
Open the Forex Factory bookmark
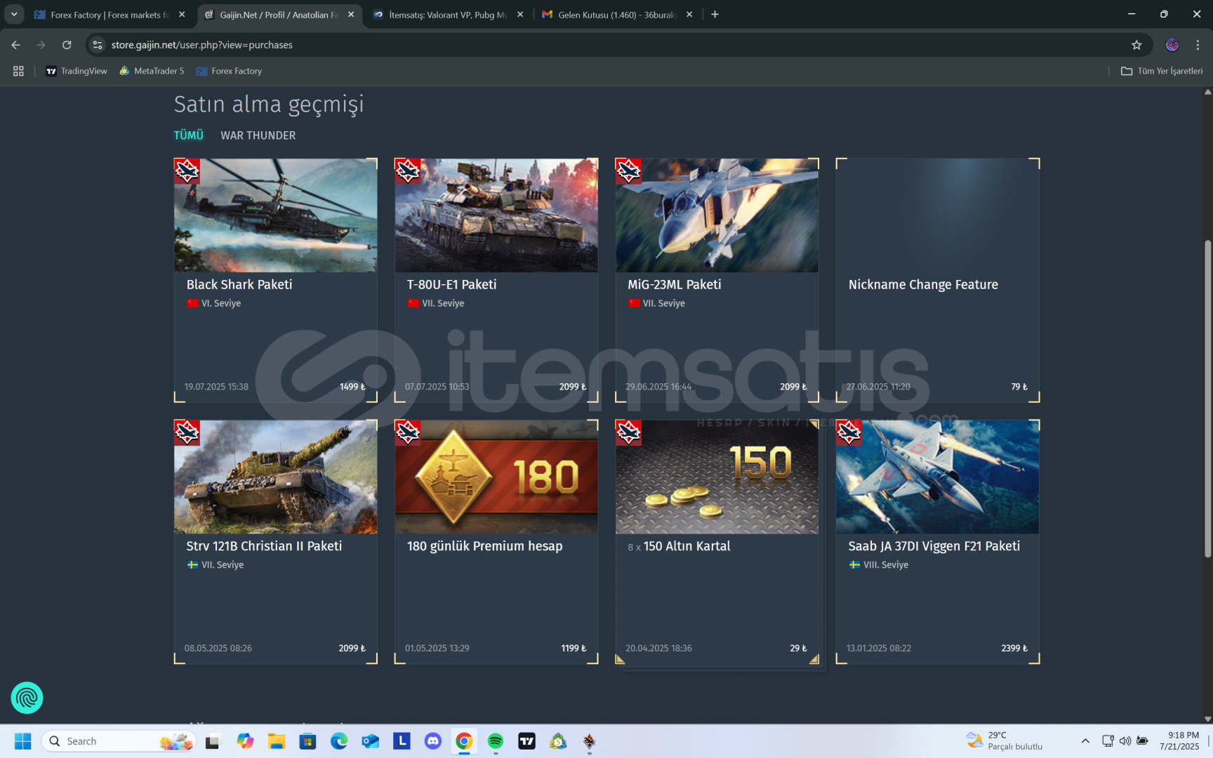[230, 71]
